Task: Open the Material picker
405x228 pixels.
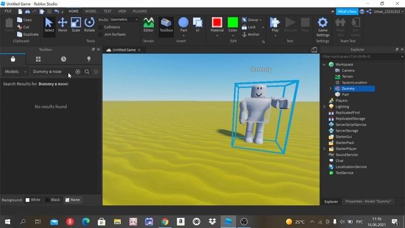Action: point(217,23)
